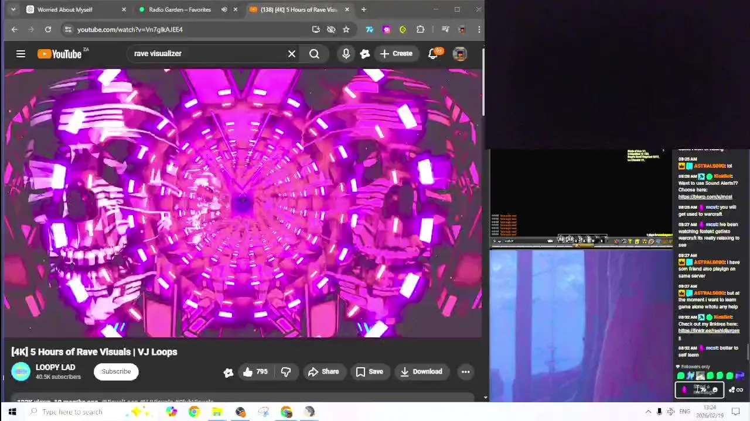Screen dimensions: 750x421
Task: Open the Windows Start menu
Action: (x=12, y=412)
